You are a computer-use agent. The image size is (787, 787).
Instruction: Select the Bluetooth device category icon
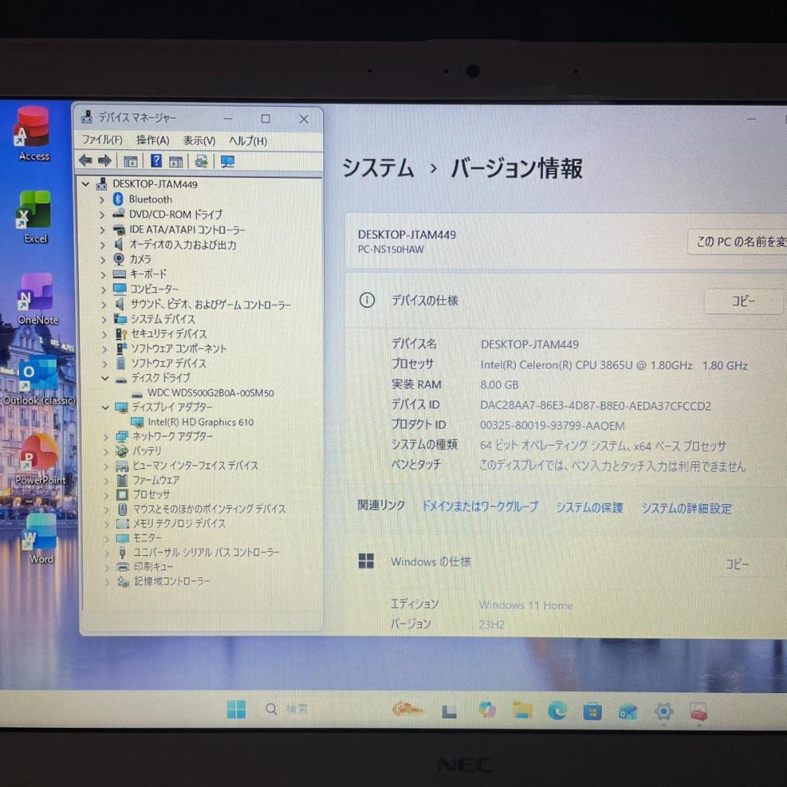(117, 199)
